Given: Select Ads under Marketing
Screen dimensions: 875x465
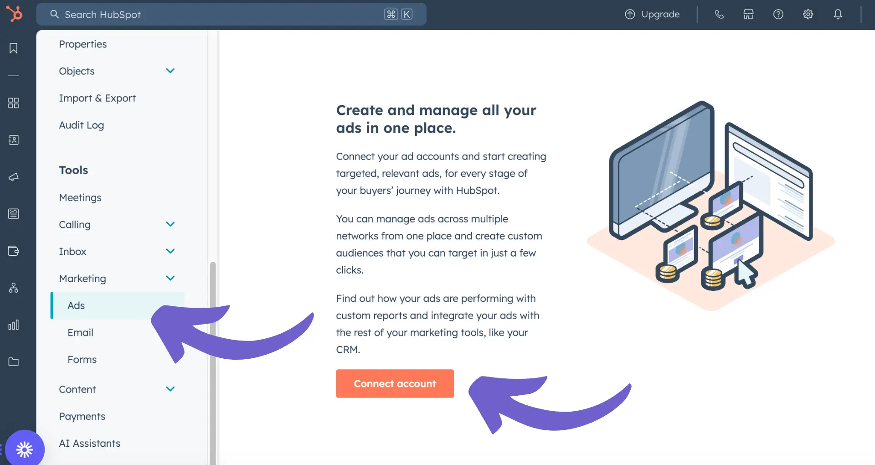Looking at the screenshot, I should pyautogui.click(x=118, y=305).
